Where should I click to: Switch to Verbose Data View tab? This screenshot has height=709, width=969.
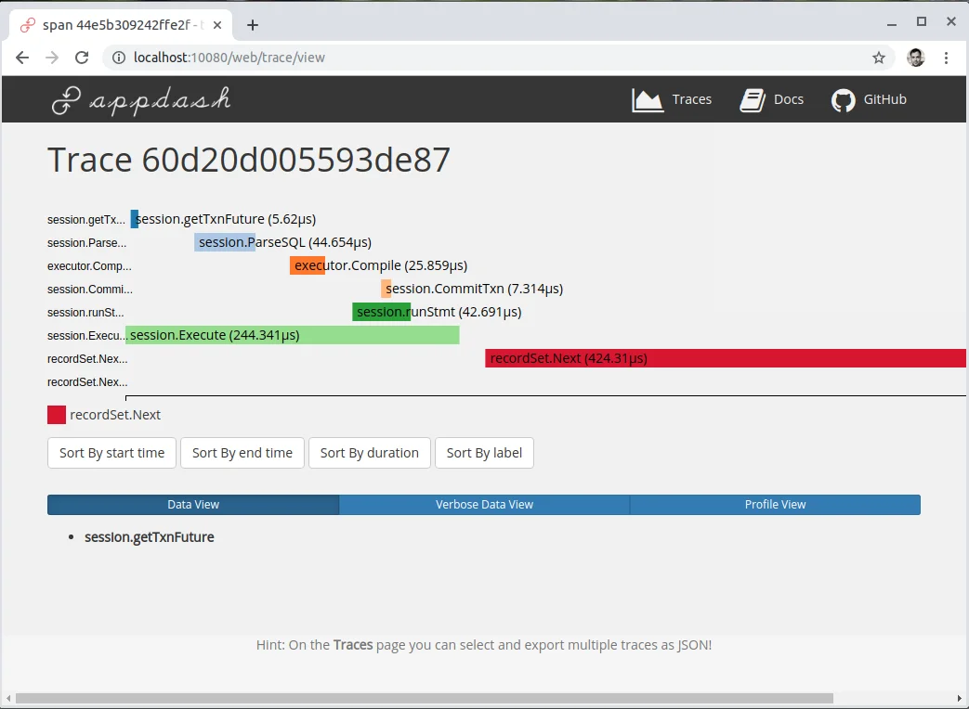[x=484, y=505]
